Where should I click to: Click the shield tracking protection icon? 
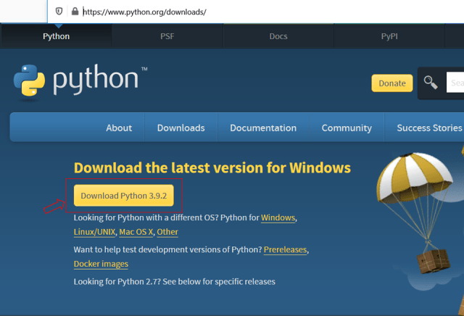(x=59, y=12)
